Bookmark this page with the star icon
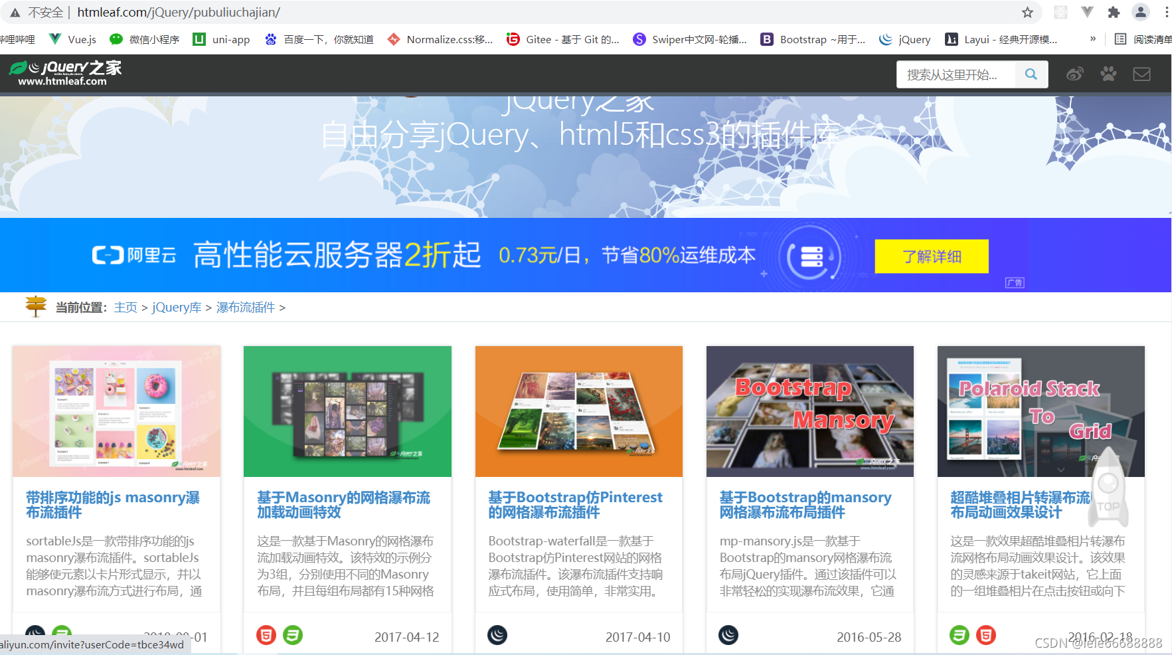This screenshot has width=1172, height=655. tap(1027, 12)
